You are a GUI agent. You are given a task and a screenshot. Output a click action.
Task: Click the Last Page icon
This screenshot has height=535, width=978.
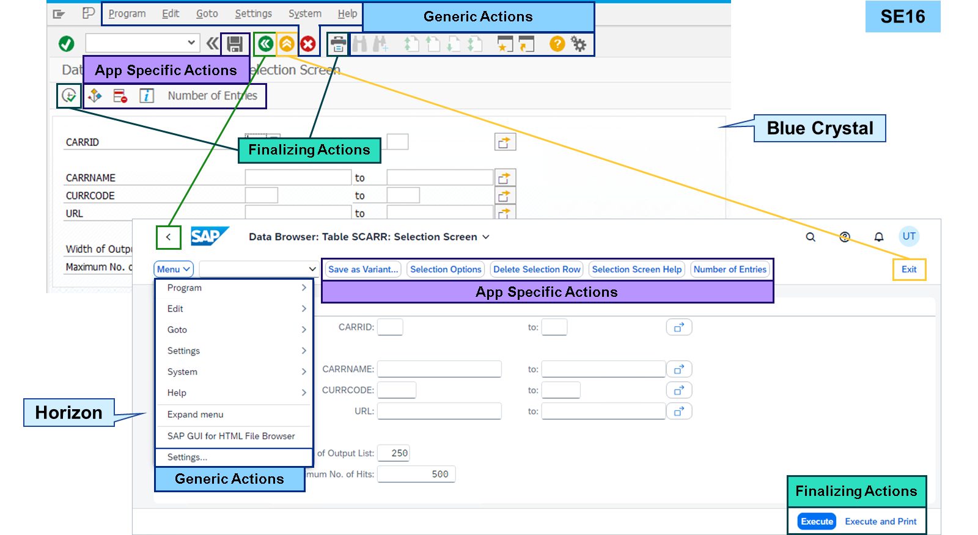(x=475, y=44)
